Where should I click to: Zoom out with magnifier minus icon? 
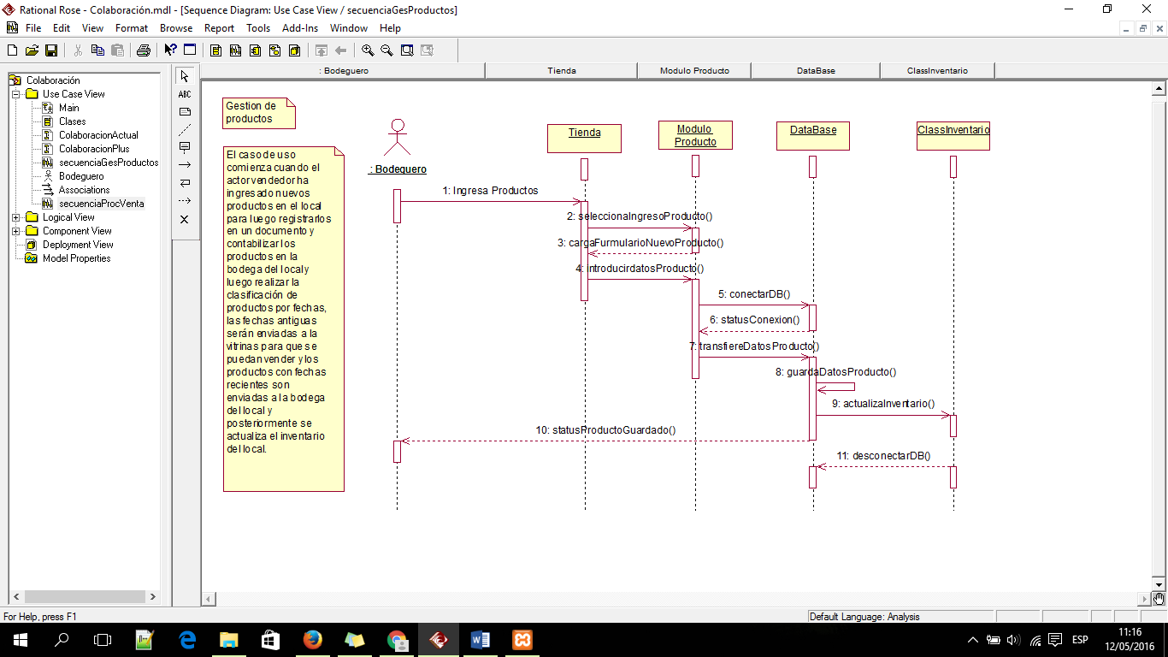[387, 50]
